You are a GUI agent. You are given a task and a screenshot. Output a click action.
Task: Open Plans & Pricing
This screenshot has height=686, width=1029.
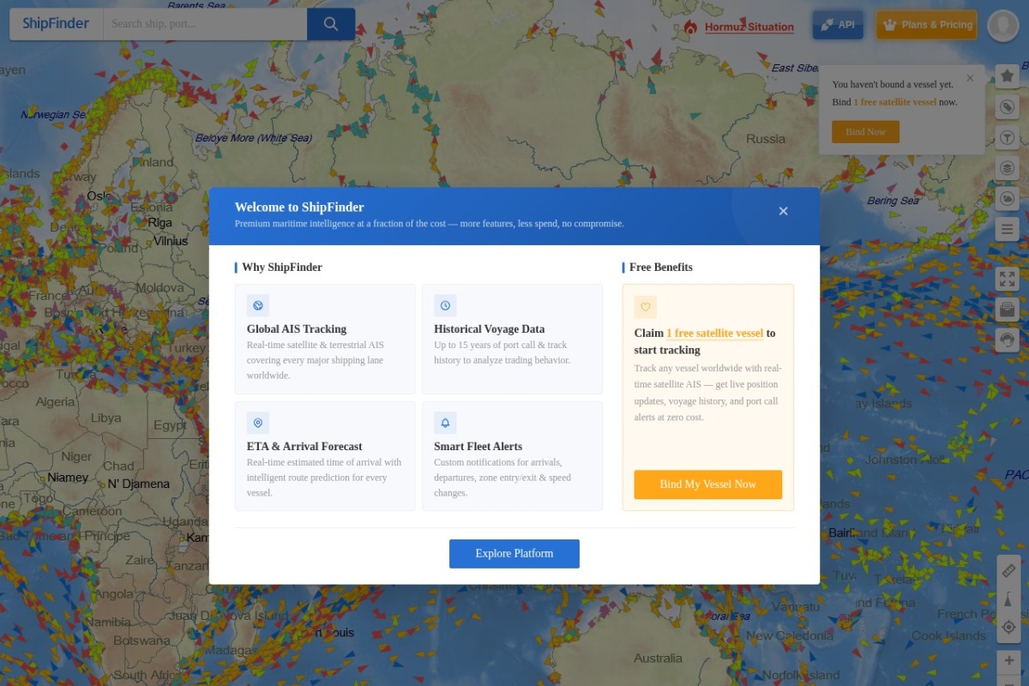[x=927, y=25]
